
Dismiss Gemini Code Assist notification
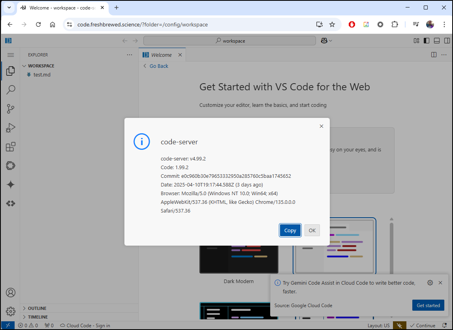pyautogui.click(x=440, y=283)
